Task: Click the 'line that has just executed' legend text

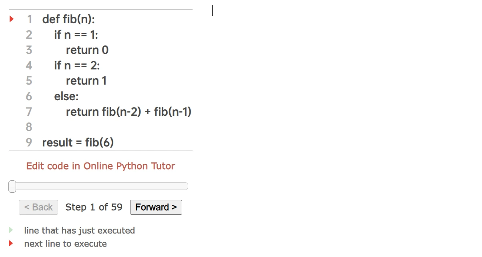Action: (79, 230)
